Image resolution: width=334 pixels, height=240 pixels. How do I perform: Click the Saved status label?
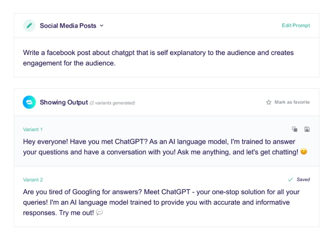click(x=303, y=180)
